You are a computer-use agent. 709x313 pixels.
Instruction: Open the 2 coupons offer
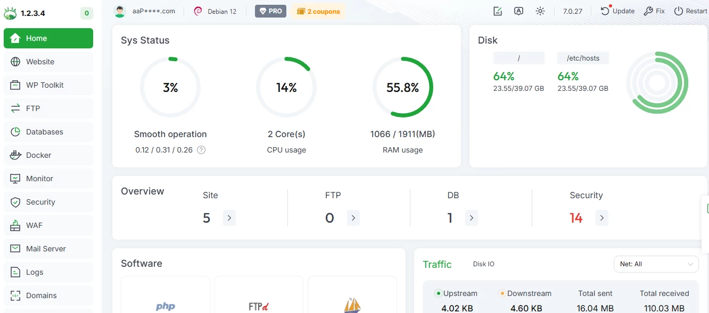pos(318,11)
